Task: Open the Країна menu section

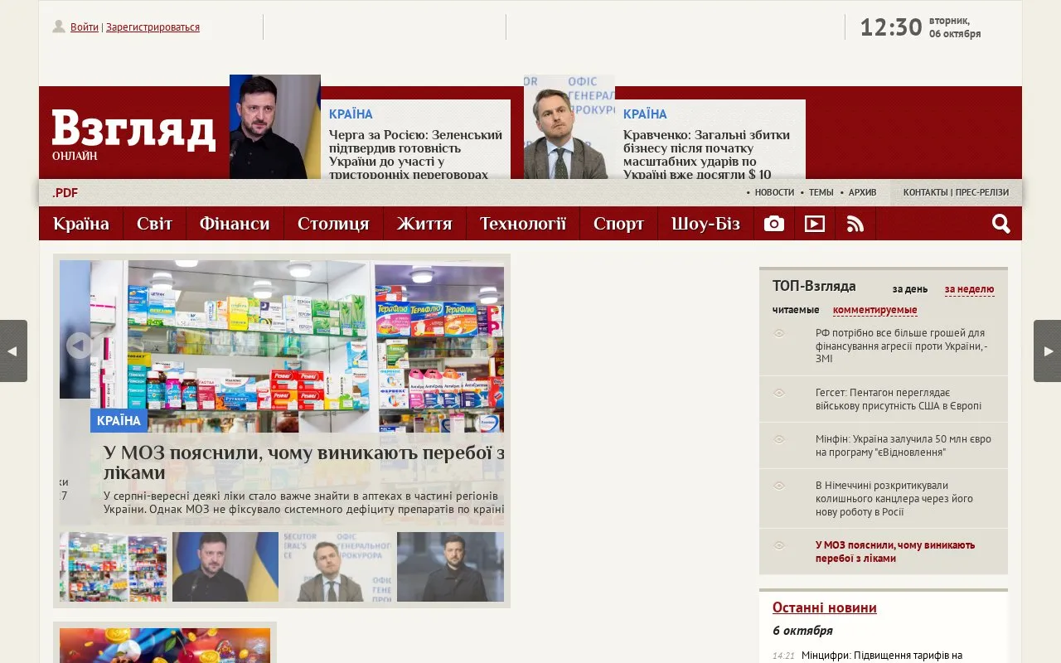Action: tap(81, 224)
